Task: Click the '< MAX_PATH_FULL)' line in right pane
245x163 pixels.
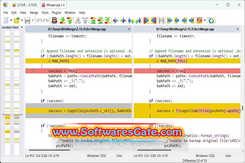Action: [x=187, y=61]
